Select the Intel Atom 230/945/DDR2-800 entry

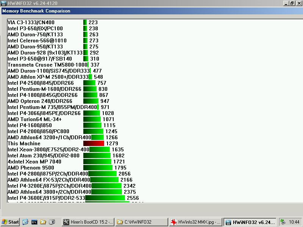pos(44,155)
